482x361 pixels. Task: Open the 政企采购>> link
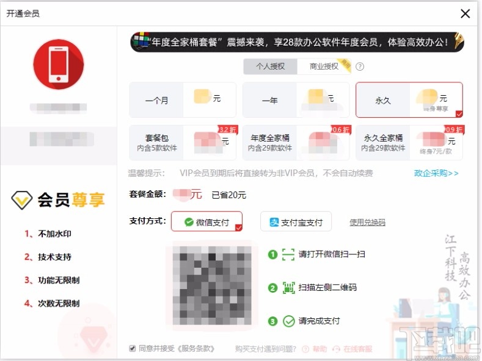pyautogui.click(x=436, y=173)
